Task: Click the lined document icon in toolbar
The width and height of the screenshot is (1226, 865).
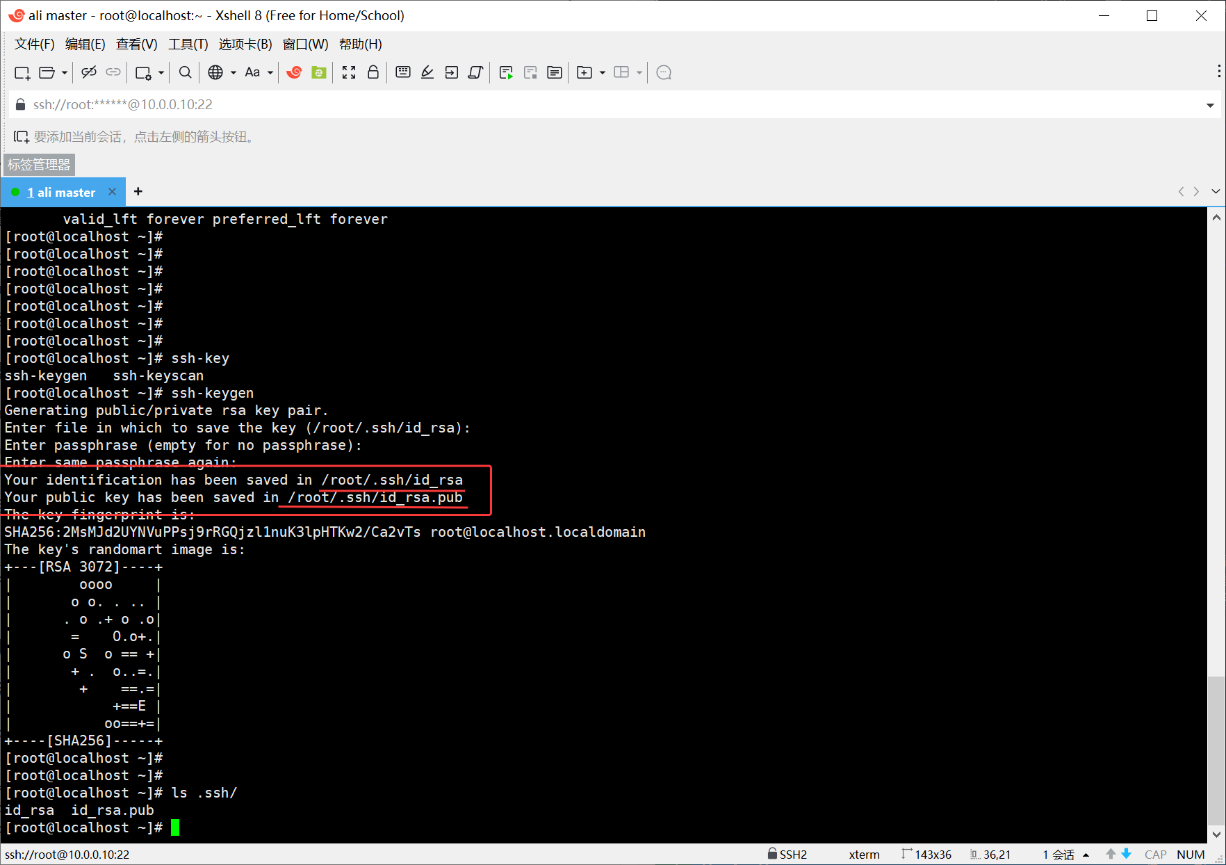Action: tap(555, 72)
